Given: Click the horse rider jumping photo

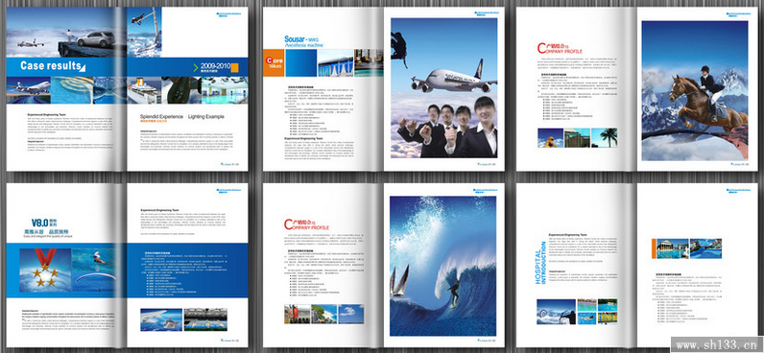Looking at the screenshot, I should click(694, 90).
